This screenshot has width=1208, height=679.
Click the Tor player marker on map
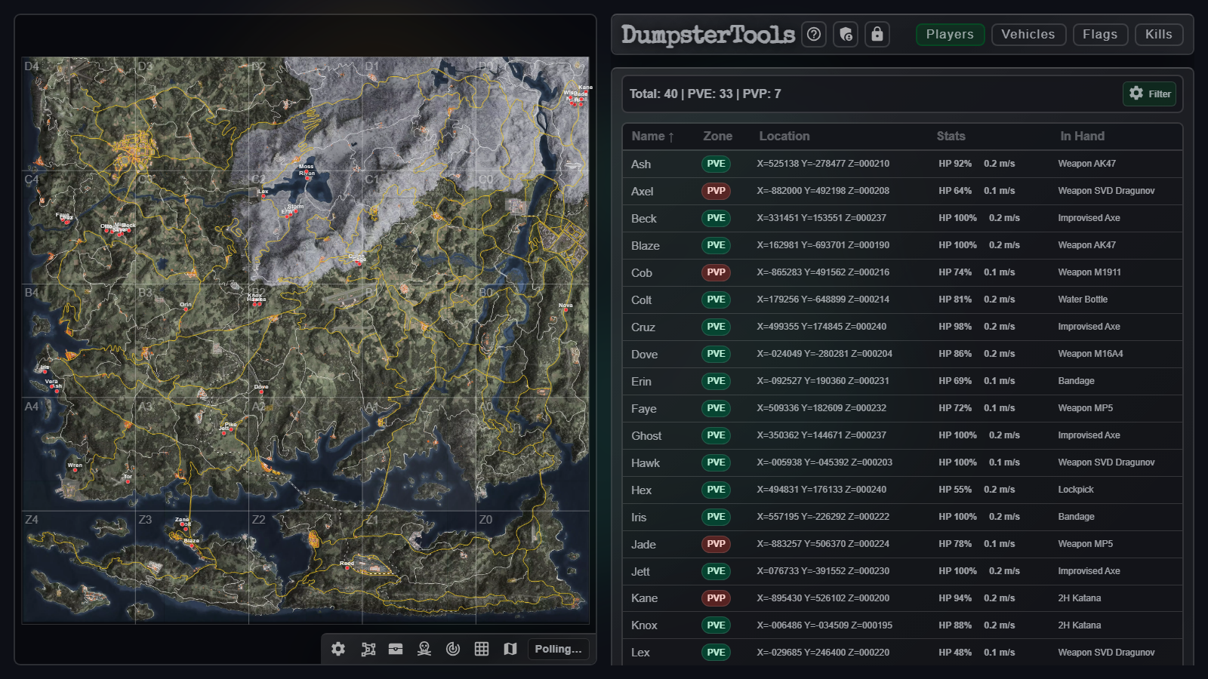(126, 481)
